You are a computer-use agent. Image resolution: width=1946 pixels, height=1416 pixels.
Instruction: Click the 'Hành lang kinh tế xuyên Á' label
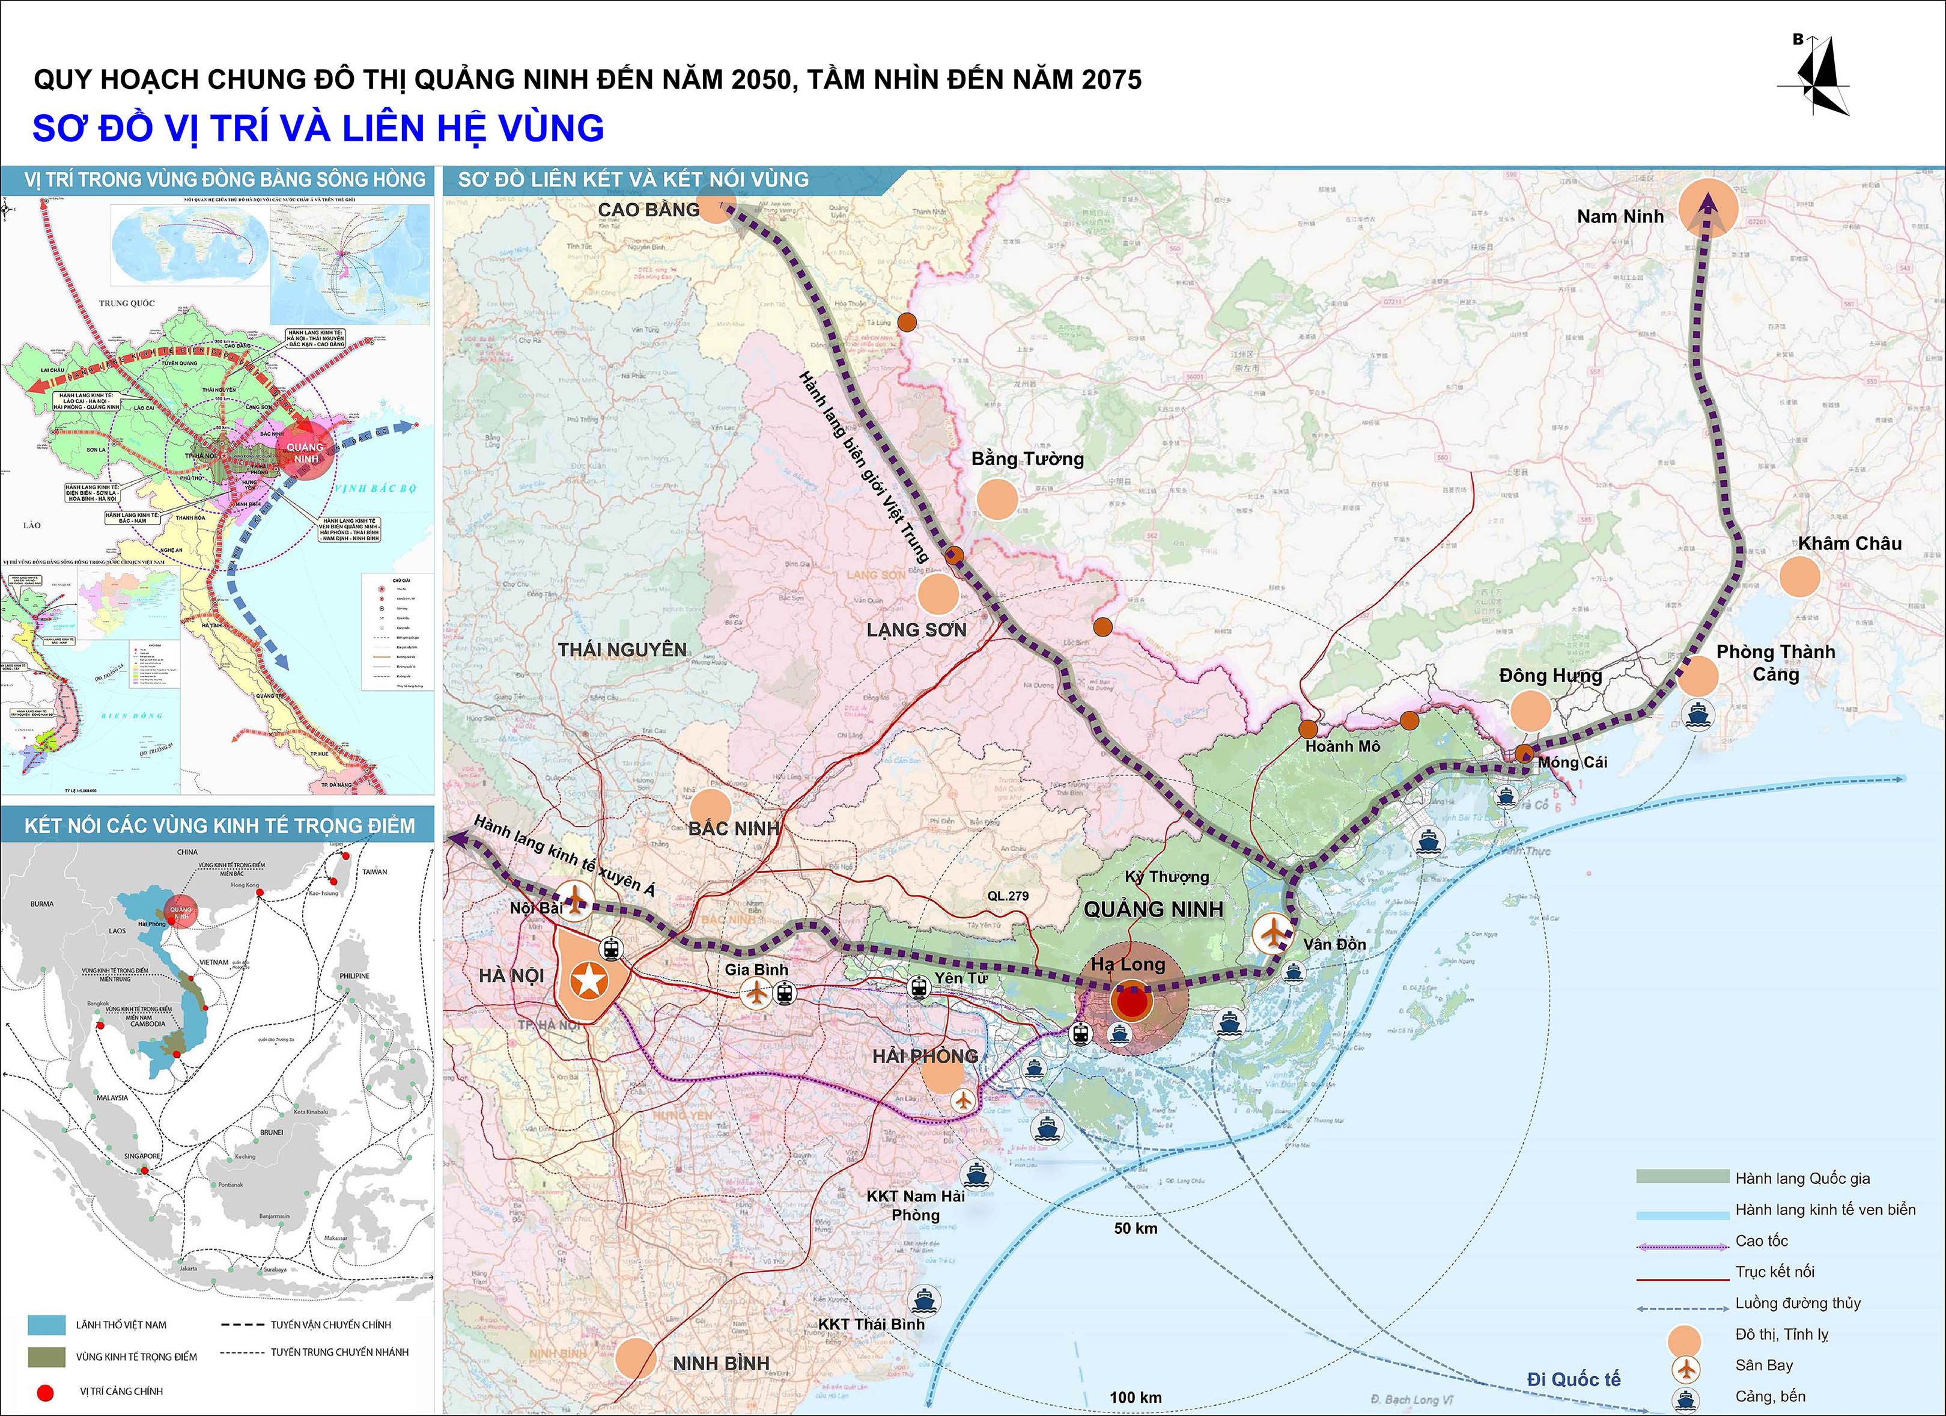(x=564, y=856)
